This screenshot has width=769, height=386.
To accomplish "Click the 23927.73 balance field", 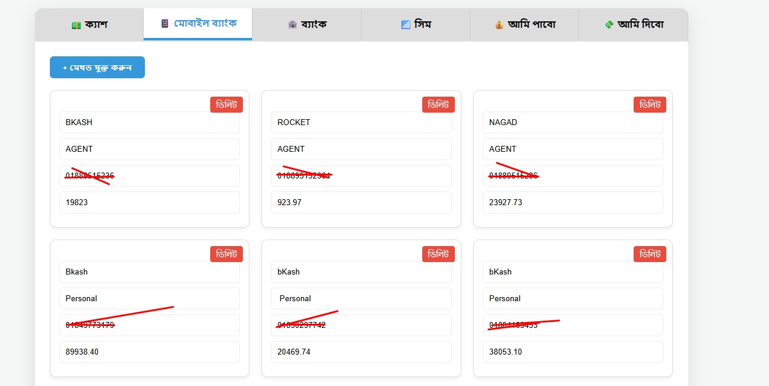I will coord(573,202).
